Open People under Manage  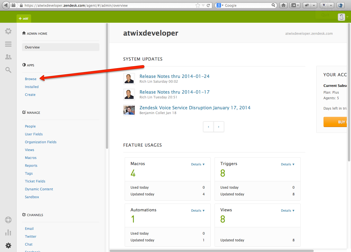coord(30,126)
